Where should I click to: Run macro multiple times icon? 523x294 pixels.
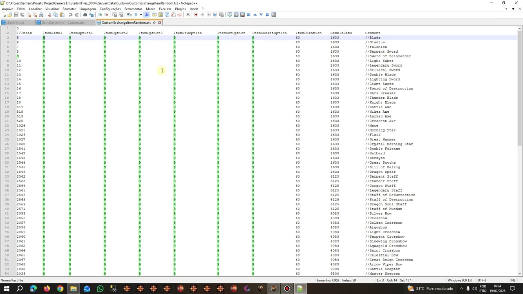[x=215, y=15]
